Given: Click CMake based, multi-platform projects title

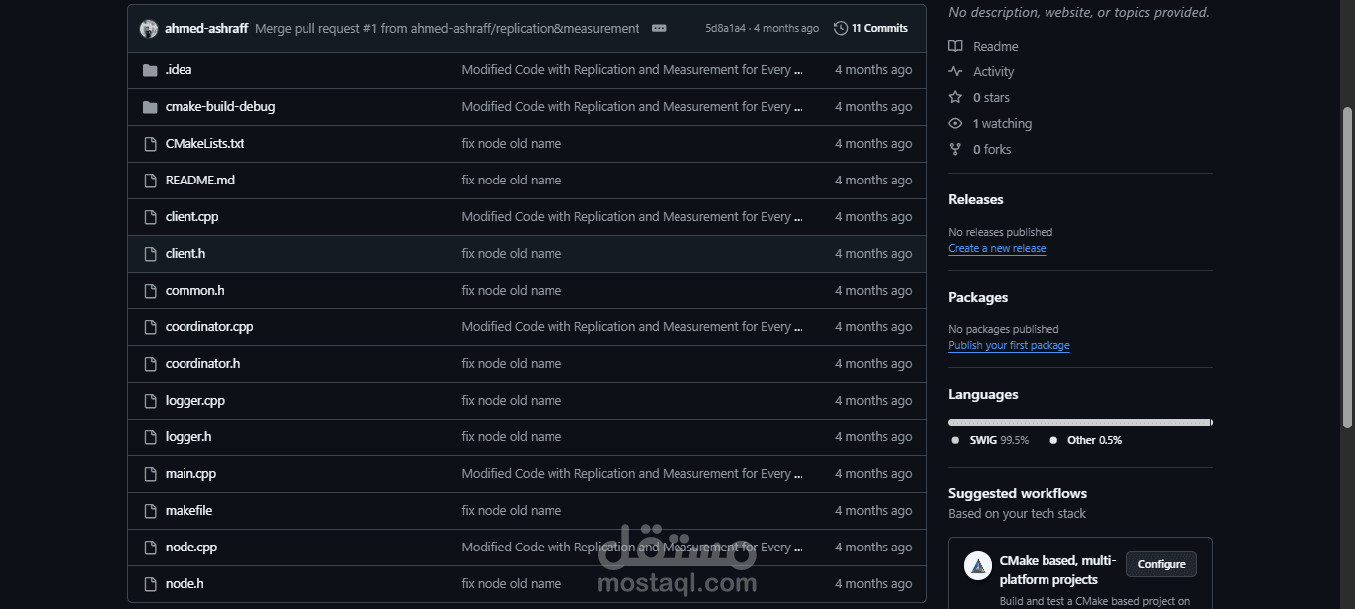Looking at the screenshot, I should pyautogui.click(x=1057, y=570).
